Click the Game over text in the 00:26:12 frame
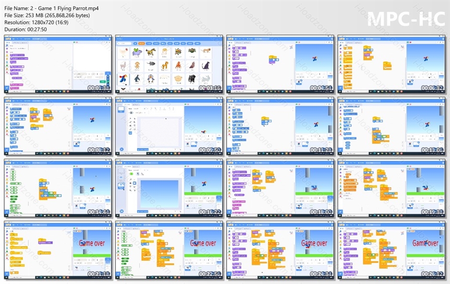The width and height of the screenshot is (450, 284). click(x=425, y=243)
